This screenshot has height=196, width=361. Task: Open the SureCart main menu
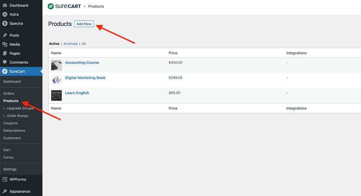coord(21,71)
